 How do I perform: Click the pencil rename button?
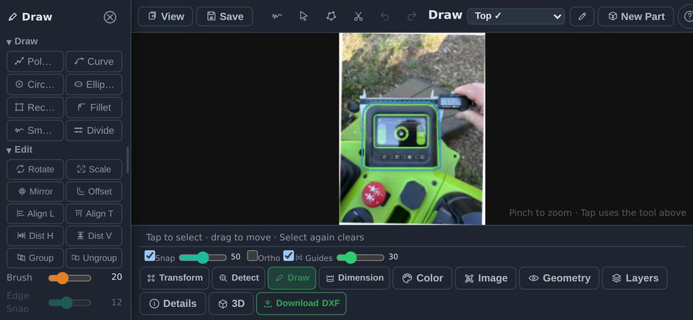point(582,17)
